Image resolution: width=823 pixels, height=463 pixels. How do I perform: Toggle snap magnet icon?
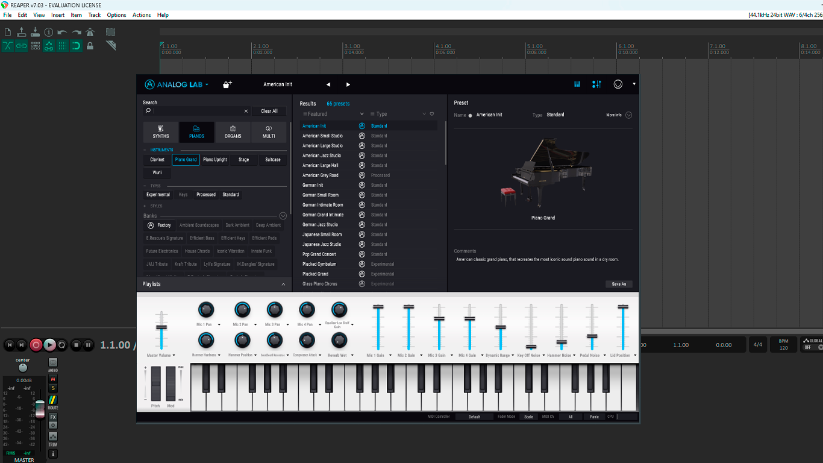pyautogui.click(x=77, y=46)
